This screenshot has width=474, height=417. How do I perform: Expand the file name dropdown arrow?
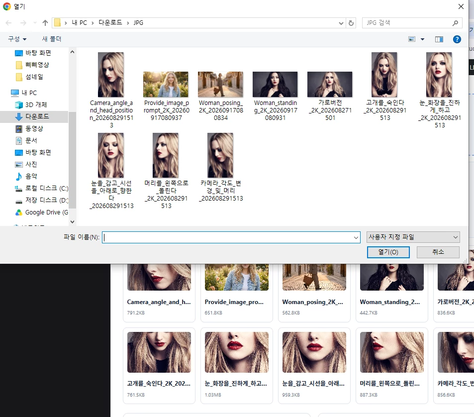(x=356, y=237)
